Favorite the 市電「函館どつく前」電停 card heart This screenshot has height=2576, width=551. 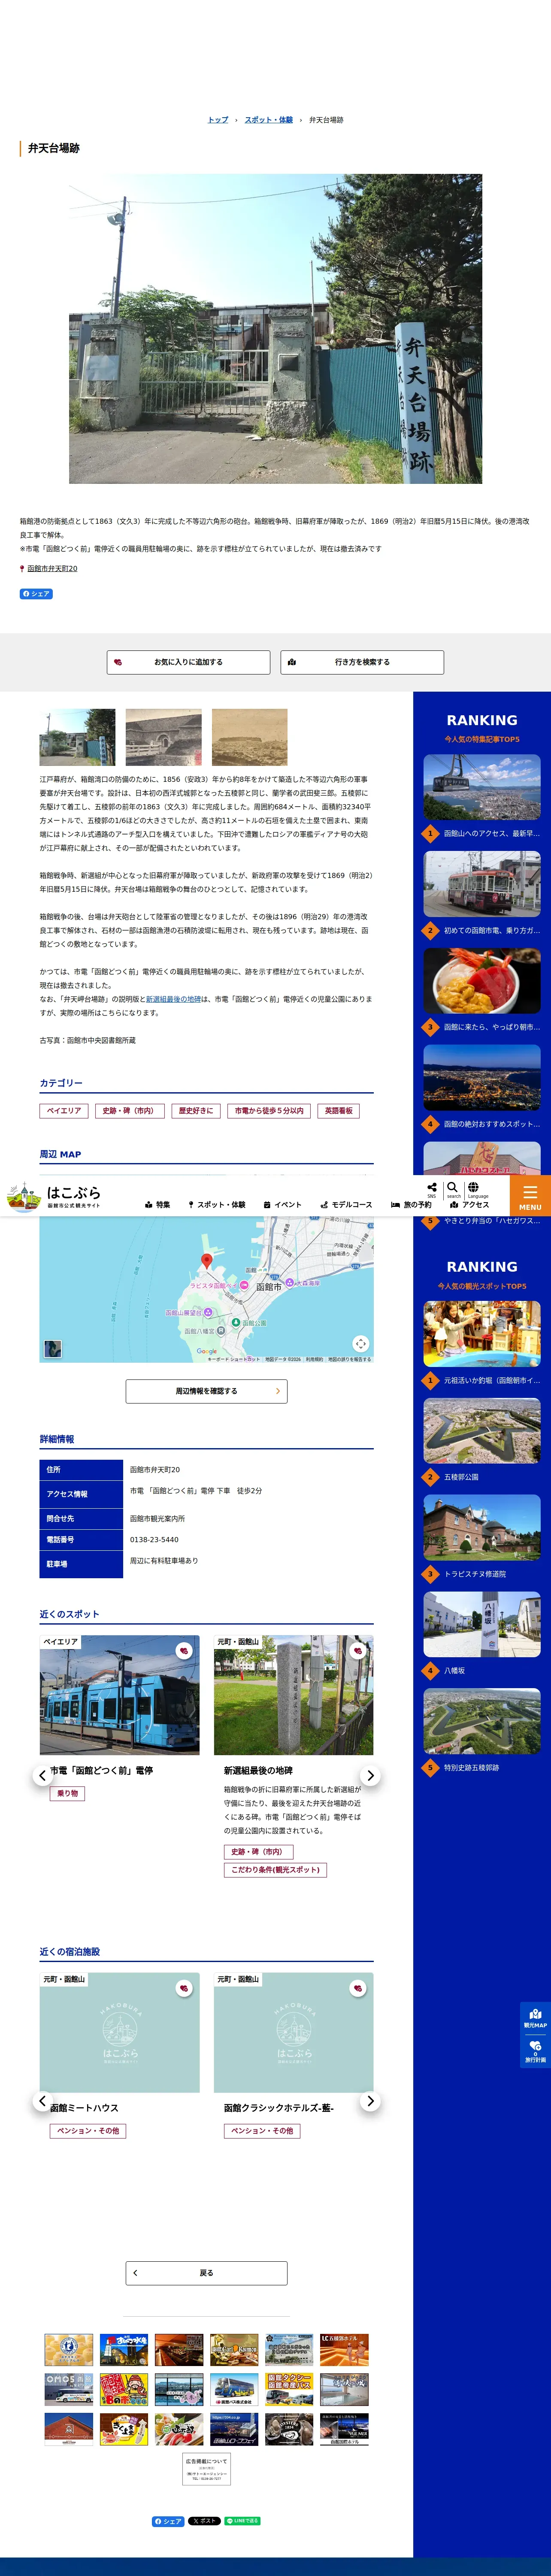(x=184, y=1651)
